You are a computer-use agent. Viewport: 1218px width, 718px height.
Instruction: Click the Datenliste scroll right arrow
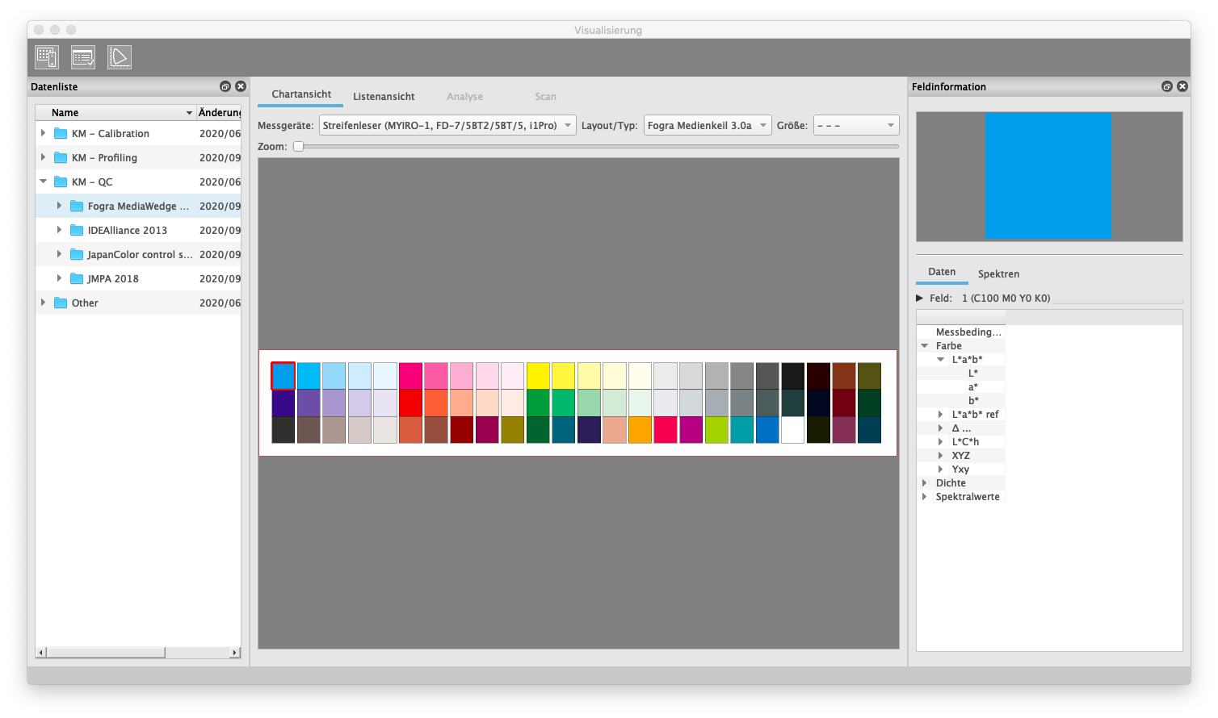235,652
